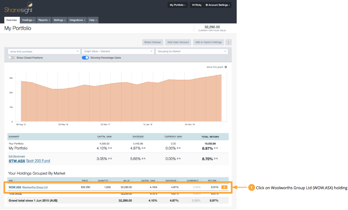Sort holdings by the ASX column arrows
This screenshot has width=348, height=210.
(x=15, y=181)
